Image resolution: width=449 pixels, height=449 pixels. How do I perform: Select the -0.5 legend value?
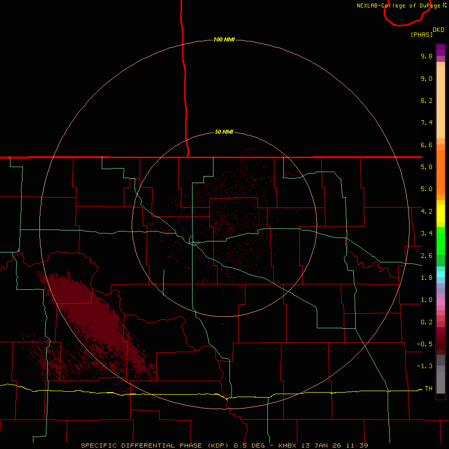[x=425, y=344]
